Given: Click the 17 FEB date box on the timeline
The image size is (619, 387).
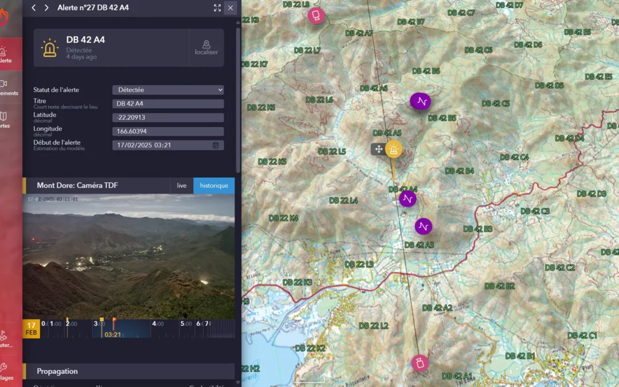Looking at the screenshot, I should [31, 329].
